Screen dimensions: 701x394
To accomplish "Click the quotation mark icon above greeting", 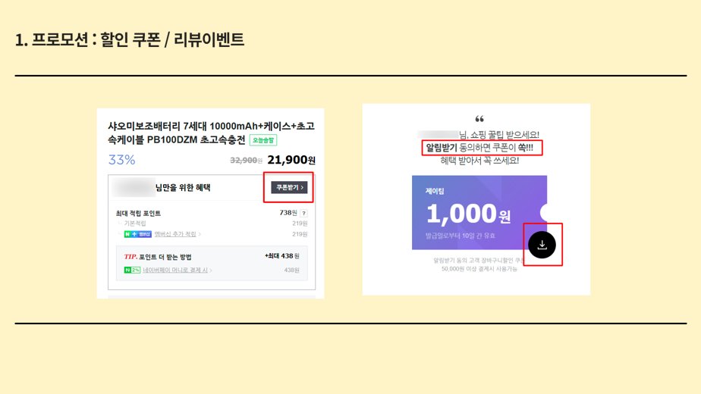I will [479, 119].
